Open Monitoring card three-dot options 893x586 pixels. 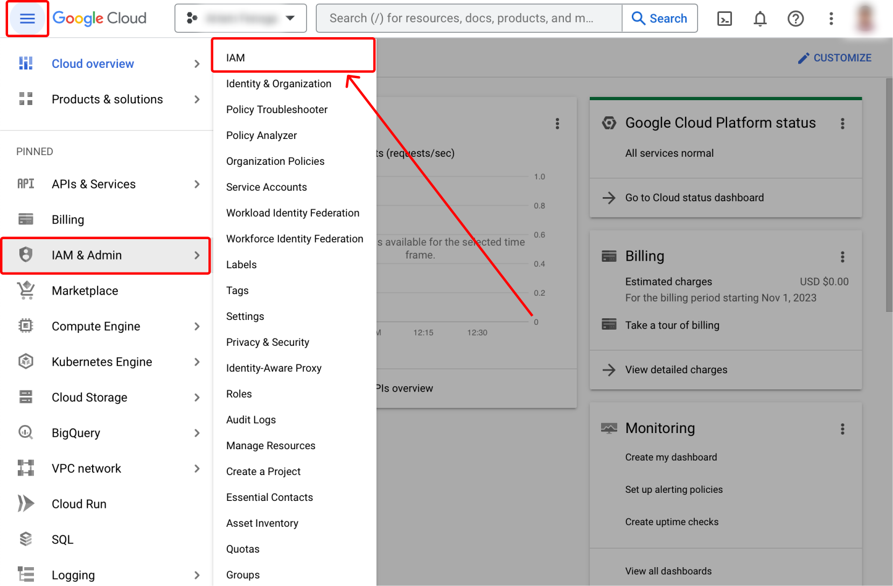(x=842, y=429)
